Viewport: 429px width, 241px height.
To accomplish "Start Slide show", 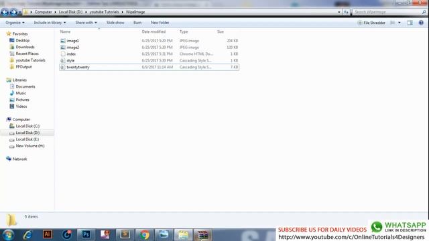I will pyautogui.click(x=115, y=23).
